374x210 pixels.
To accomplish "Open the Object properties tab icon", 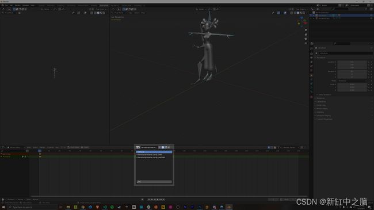I will 311,75.
